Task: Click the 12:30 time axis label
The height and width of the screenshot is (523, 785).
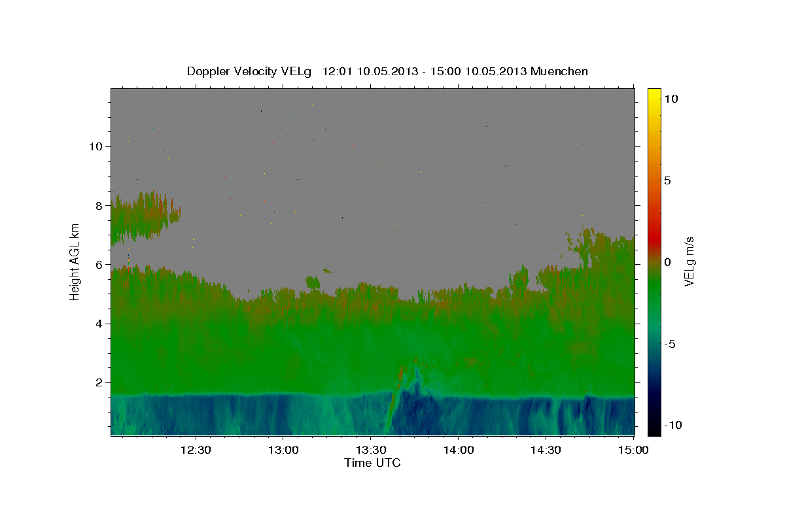Action: tap(196, 450)
